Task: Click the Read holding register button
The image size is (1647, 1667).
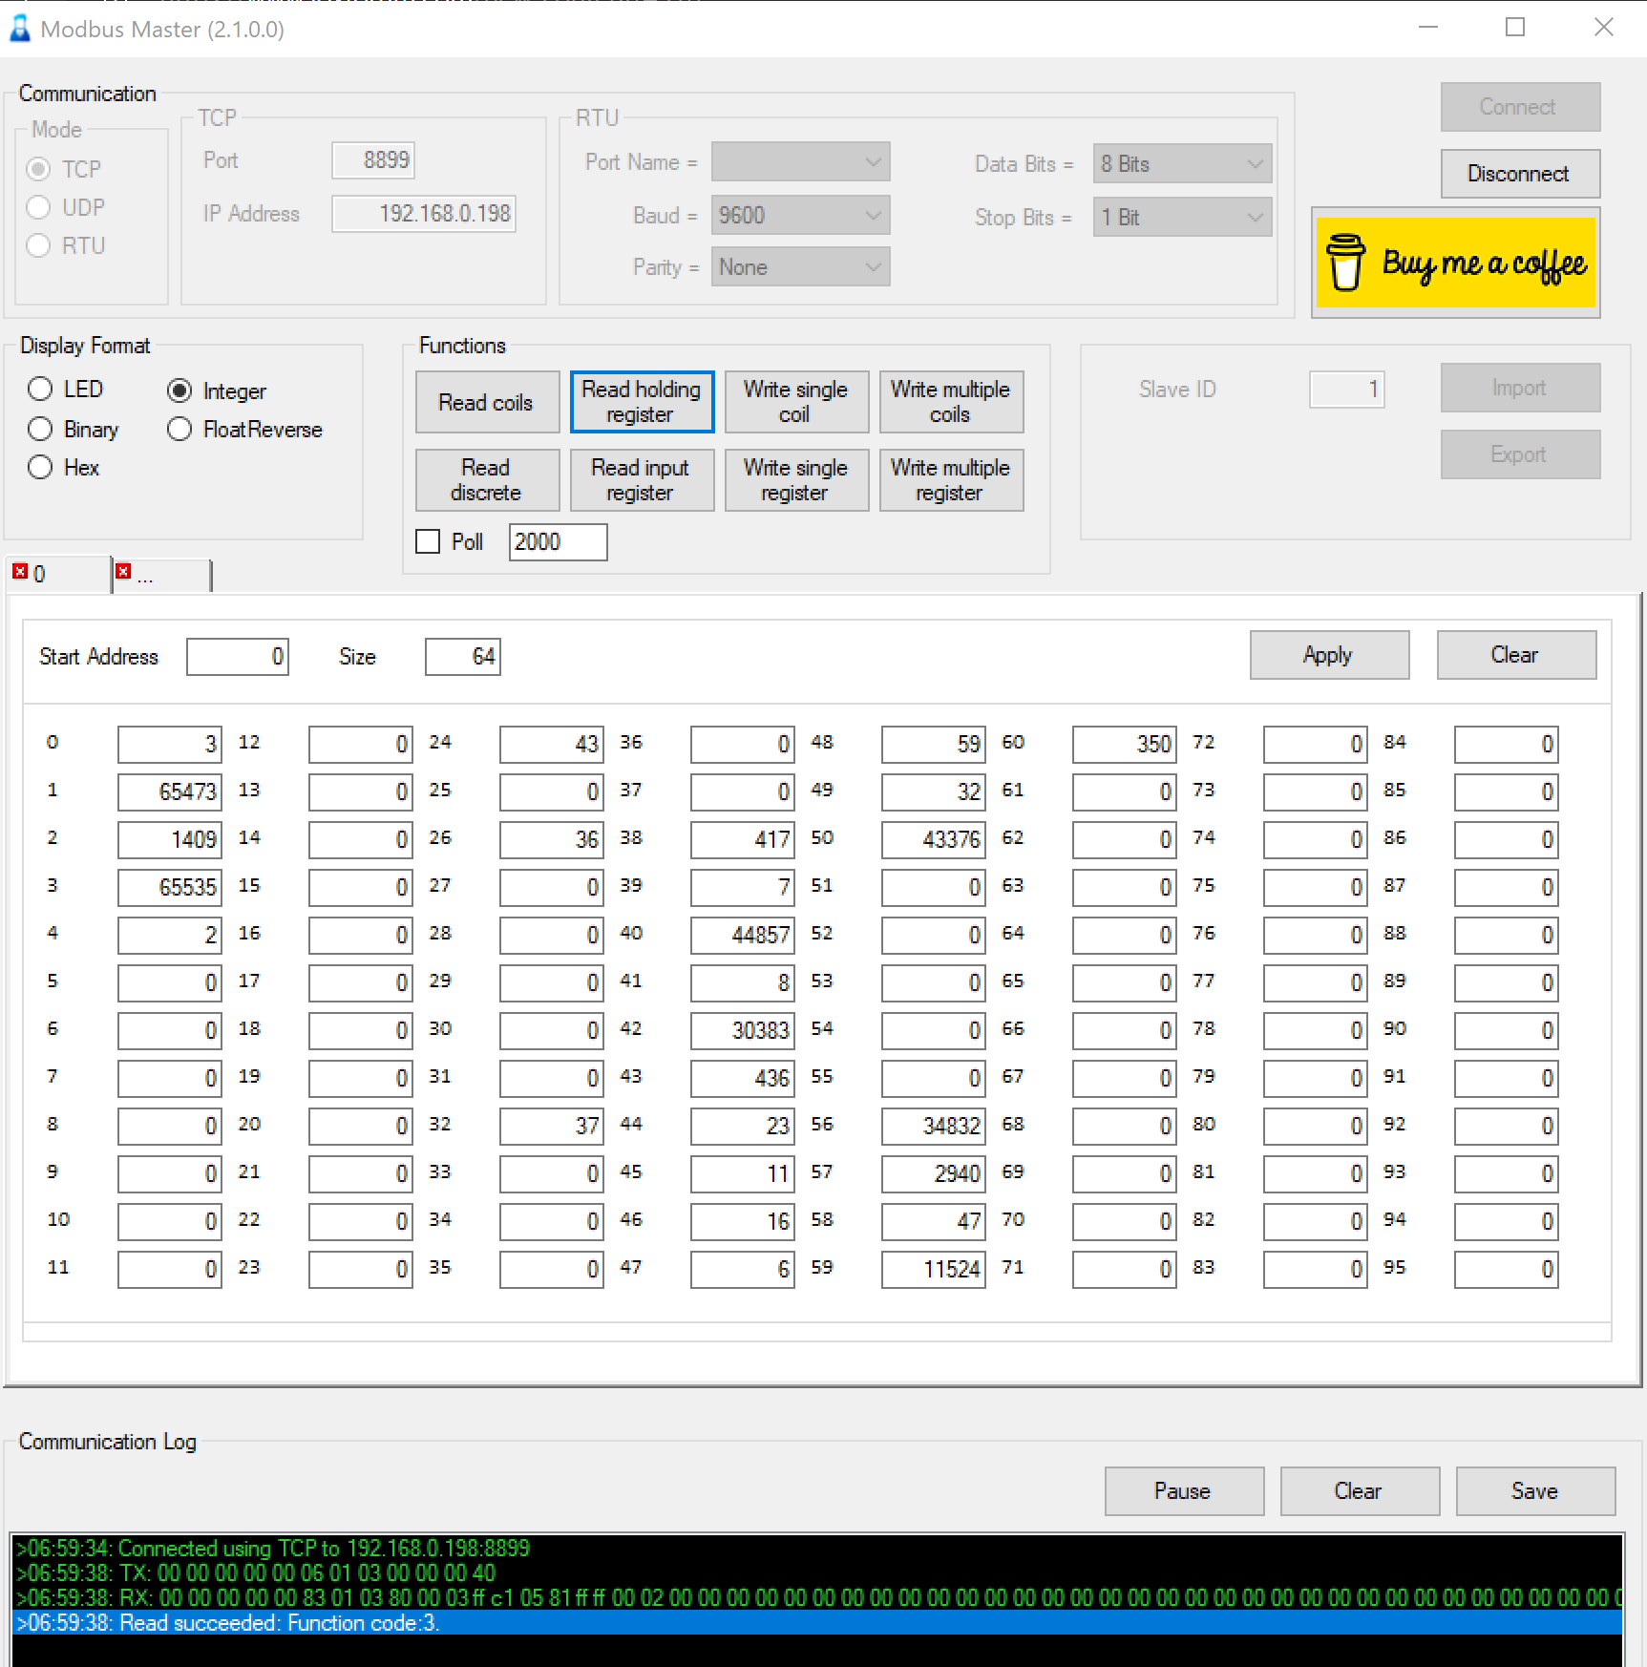Action: point(642,402)
